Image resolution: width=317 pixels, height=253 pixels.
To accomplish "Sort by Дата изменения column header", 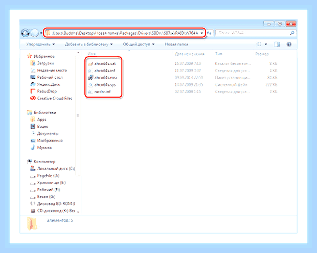I will click(x=190, y=54).
